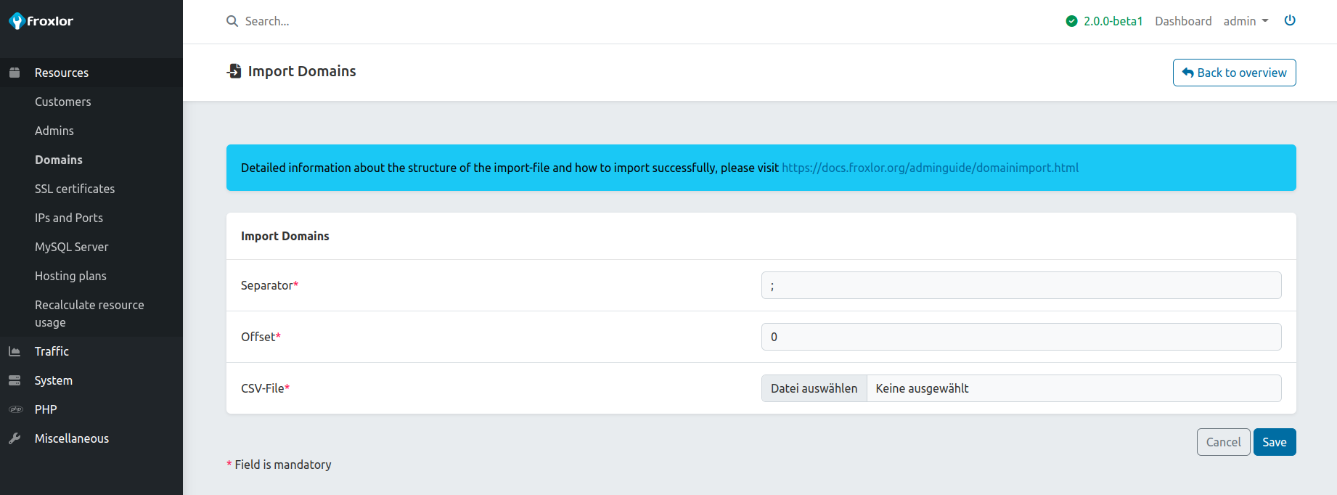Choose a CSV file with Datei auswählen

(814, 388)
